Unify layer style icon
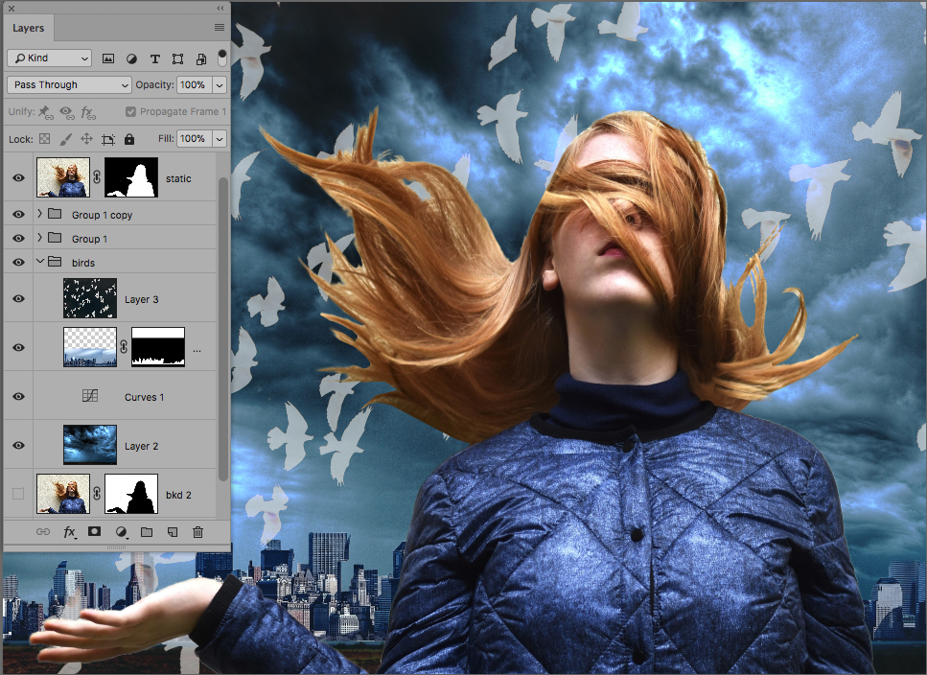 [88, 112]
